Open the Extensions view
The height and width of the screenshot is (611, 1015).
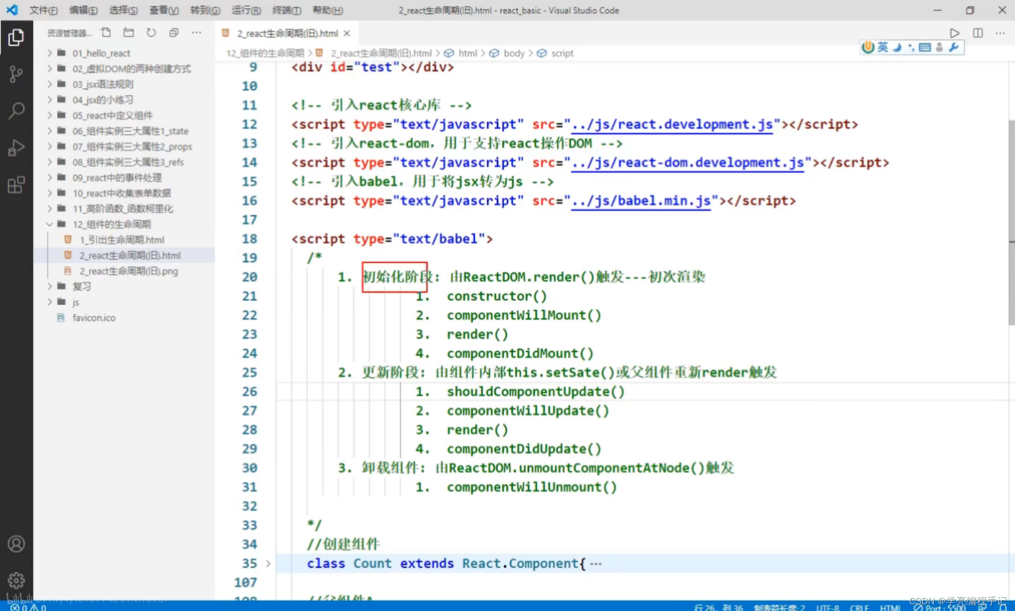pyautogui.click(x=16, y=185)
